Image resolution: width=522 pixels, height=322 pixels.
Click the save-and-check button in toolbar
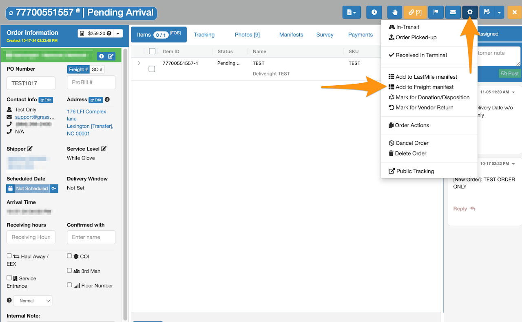(x=487, y=12)
